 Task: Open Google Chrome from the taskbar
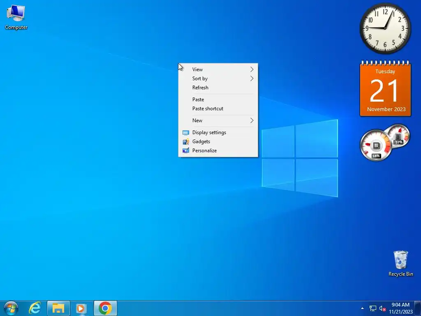[105, 308]
